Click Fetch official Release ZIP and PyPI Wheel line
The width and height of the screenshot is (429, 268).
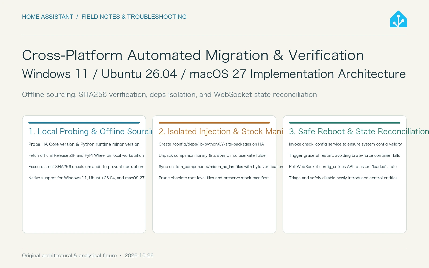coord(86,155)
